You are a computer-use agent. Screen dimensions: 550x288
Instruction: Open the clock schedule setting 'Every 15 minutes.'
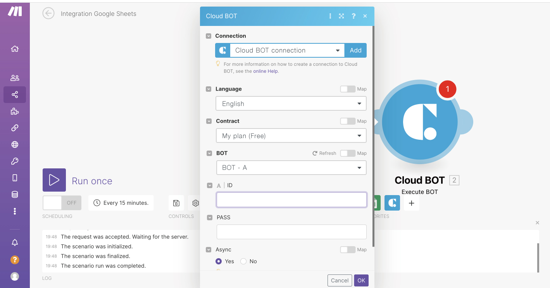(x=121, y=203)
